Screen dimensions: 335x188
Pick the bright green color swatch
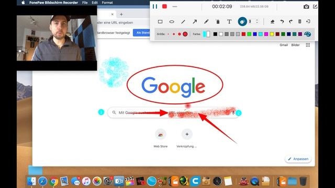(249, 34)
